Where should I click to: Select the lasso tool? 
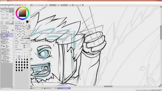click(x=18, y=22)
